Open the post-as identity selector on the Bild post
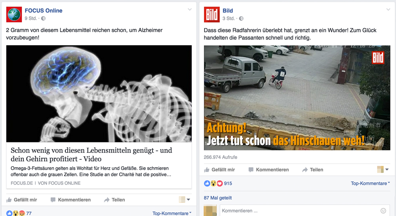 click(383, 170)
